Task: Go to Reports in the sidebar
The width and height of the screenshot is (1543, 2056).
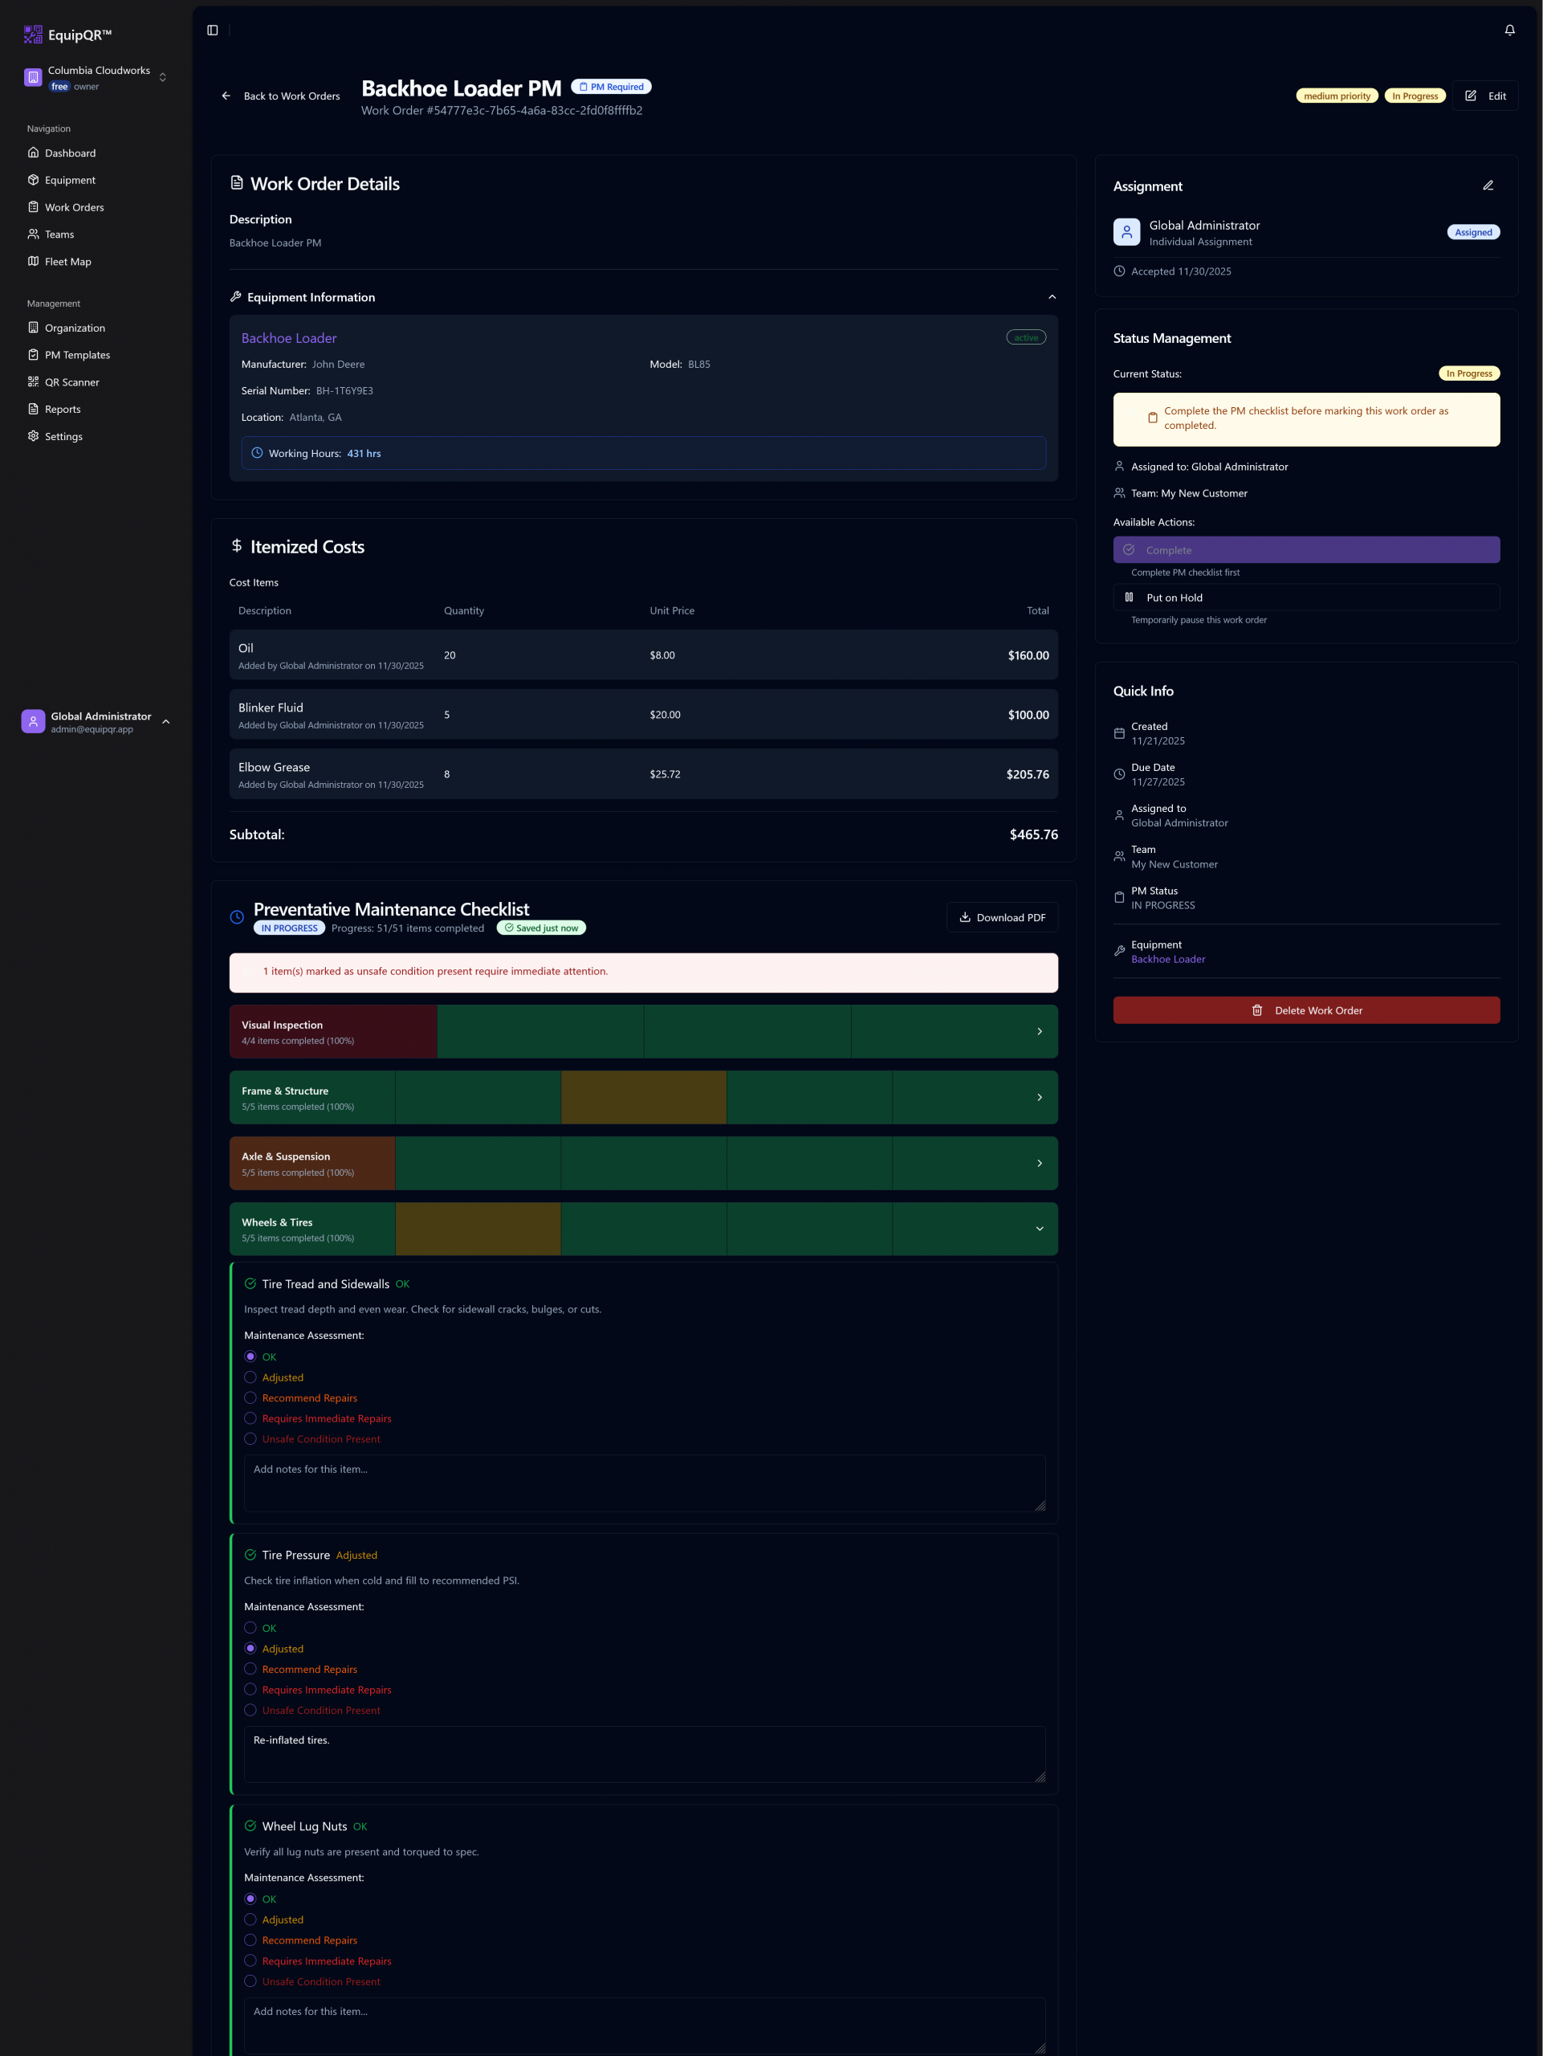Action: pyautogui.click(x=63, y=409)
